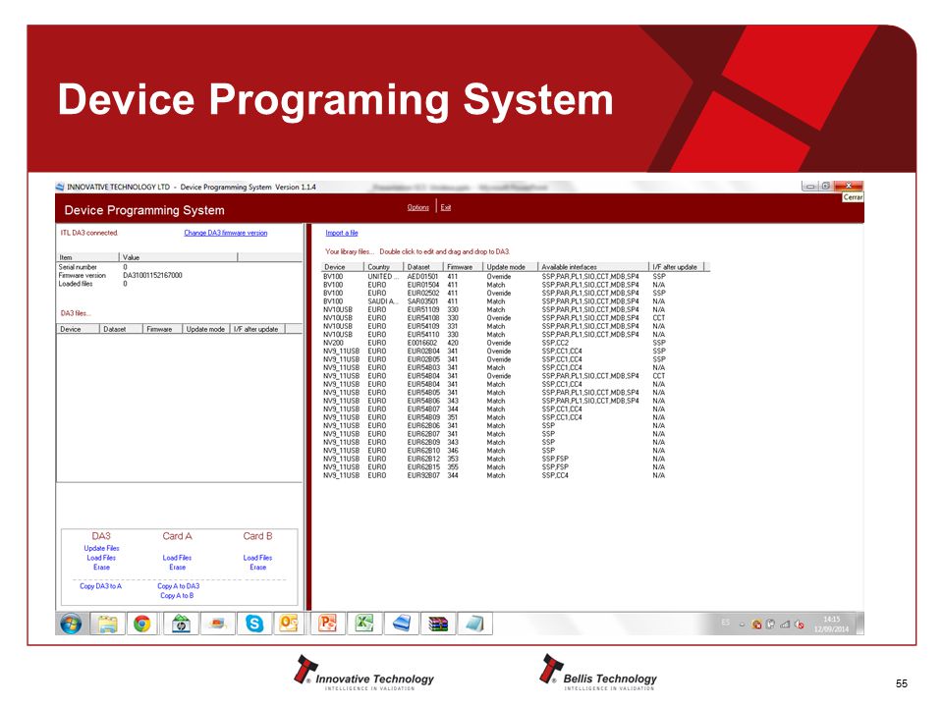Click Copy DA3 to A
Viewport: 943px width, 707px height.
coord(100,586)
